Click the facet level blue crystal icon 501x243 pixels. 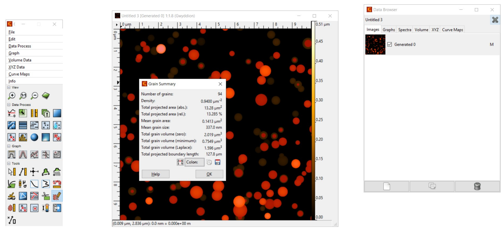tap(12, 125)
